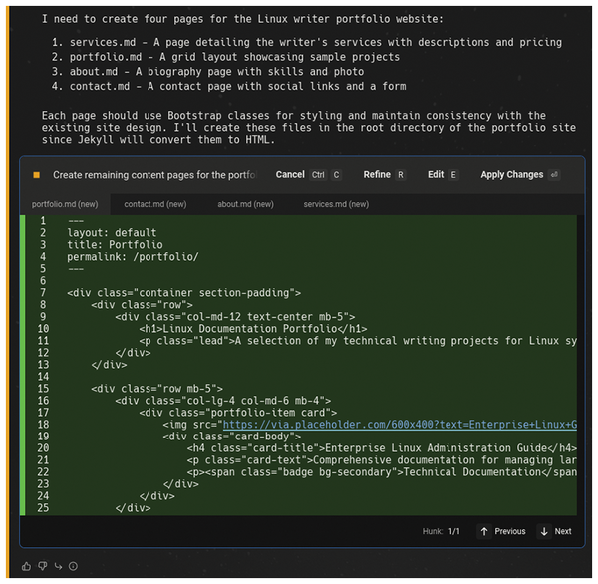The image size is (598, 584).
Task: Click Edit in the diff header
Action: pos(436,174)
